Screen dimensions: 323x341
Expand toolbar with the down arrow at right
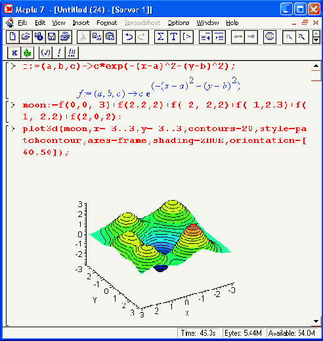tap(316, 40)
